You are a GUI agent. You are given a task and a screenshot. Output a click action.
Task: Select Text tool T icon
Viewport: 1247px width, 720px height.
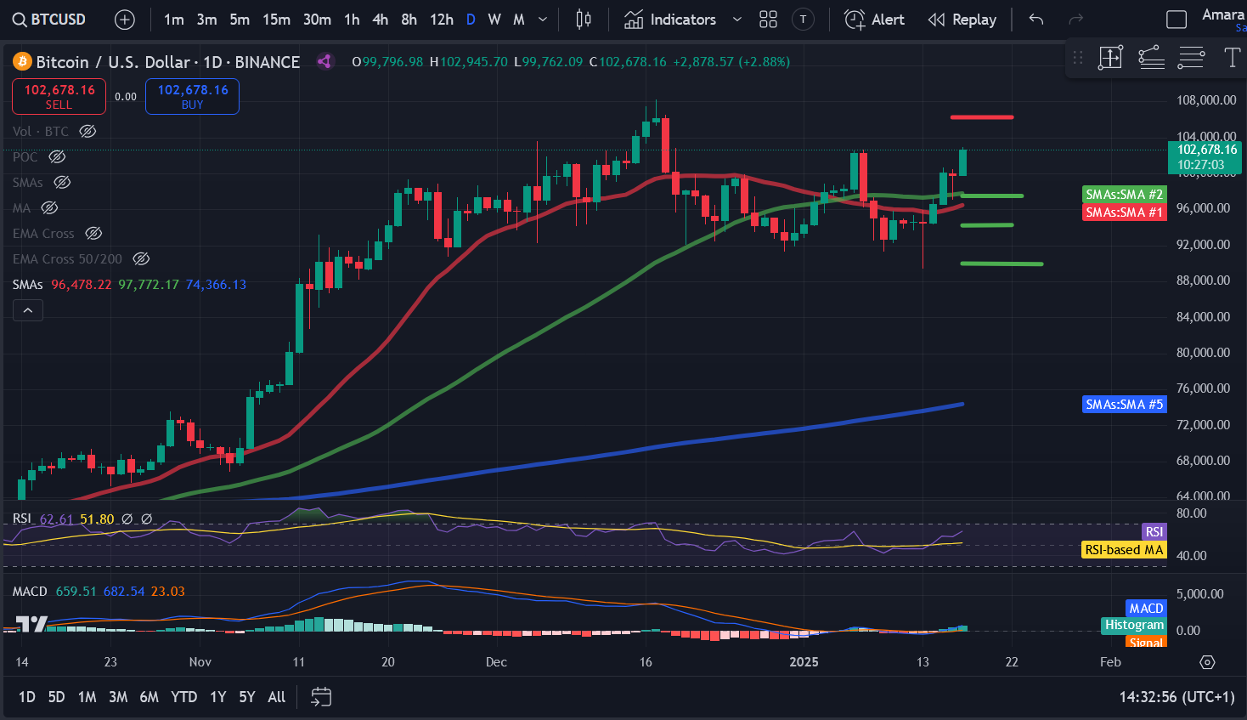tap(1232, 58)
